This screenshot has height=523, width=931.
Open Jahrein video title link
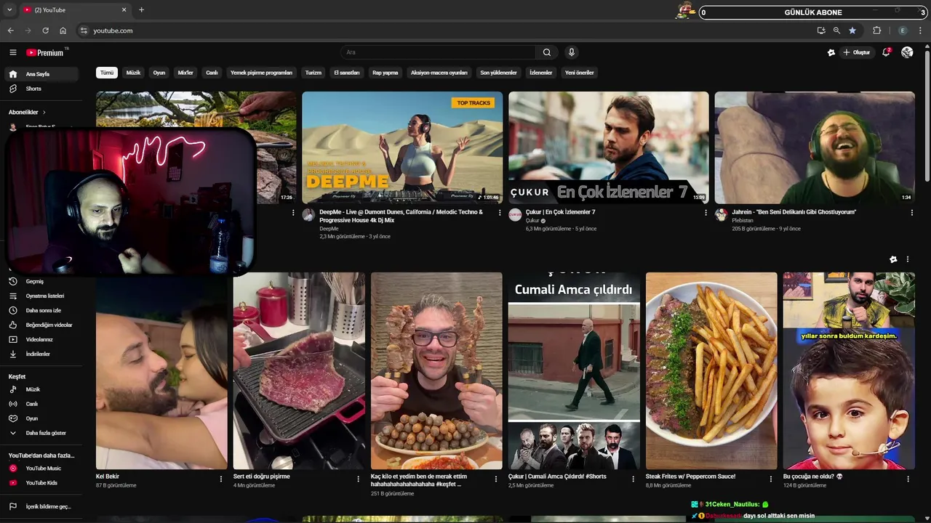coord(794,212)
